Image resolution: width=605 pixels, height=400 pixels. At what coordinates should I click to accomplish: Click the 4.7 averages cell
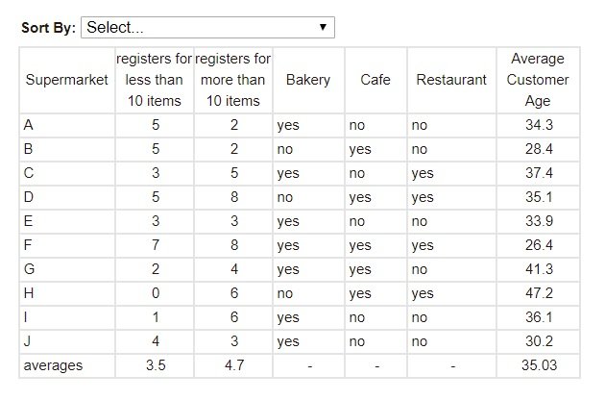232,365
